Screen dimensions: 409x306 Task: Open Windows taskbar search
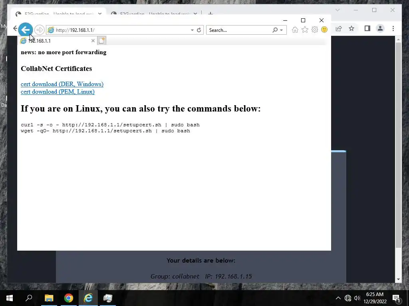coord(29,298)
